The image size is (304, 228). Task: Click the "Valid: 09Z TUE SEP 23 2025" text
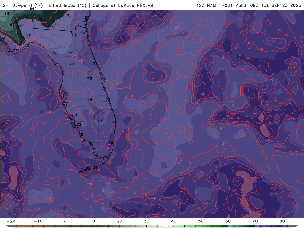point(268,5)
